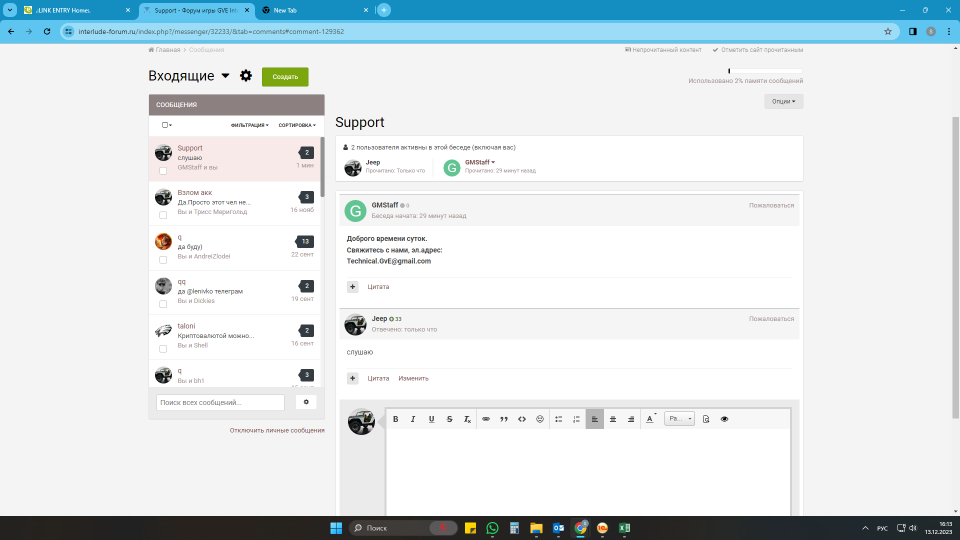960x540 pixels.
Task: Center-align text in the editor
Action: coord(613,419)
